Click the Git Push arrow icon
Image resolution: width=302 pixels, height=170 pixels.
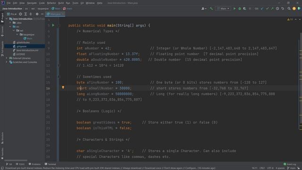(x=272, y=8)
